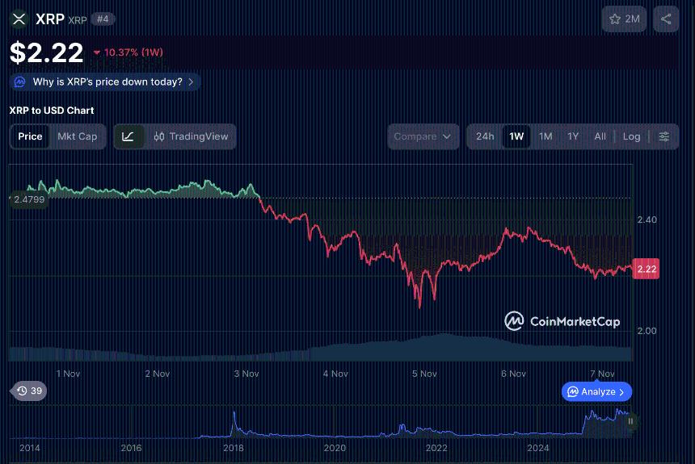Expand the Compare dropdown
The width and height of the screenshot is (695, 464).
click(423, 136)
